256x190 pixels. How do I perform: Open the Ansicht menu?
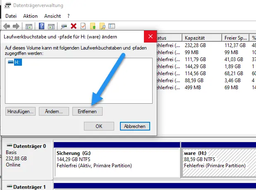pos(53,16)
